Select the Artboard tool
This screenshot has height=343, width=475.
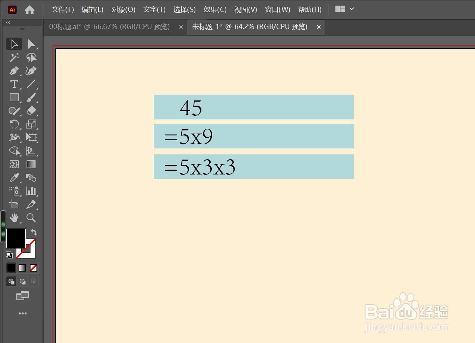click(x=14, y=205)
